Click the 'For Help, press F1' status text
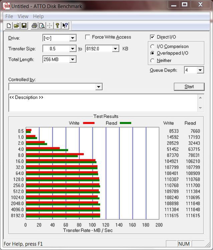The height and width of the screenshot is (250, 213). pyautogui.click(x=23, y=244)
